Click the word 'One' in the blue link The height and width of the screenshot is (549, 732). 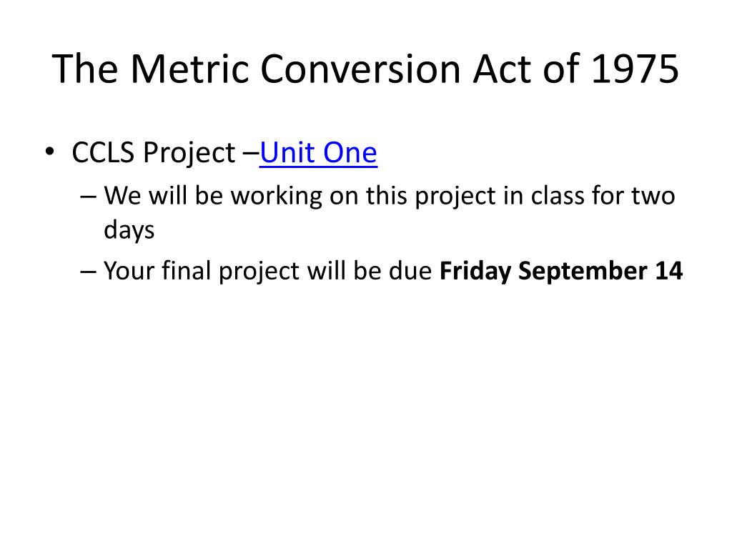(x=350, y=153)
